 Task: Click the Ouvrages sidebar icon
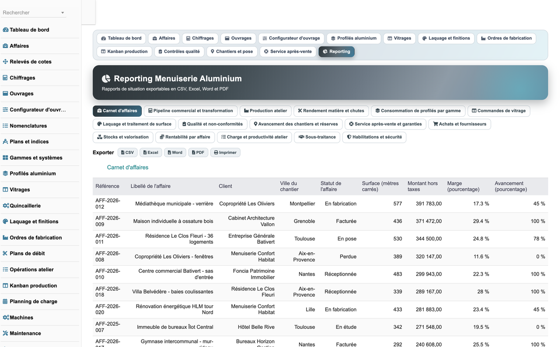(6, 94)
